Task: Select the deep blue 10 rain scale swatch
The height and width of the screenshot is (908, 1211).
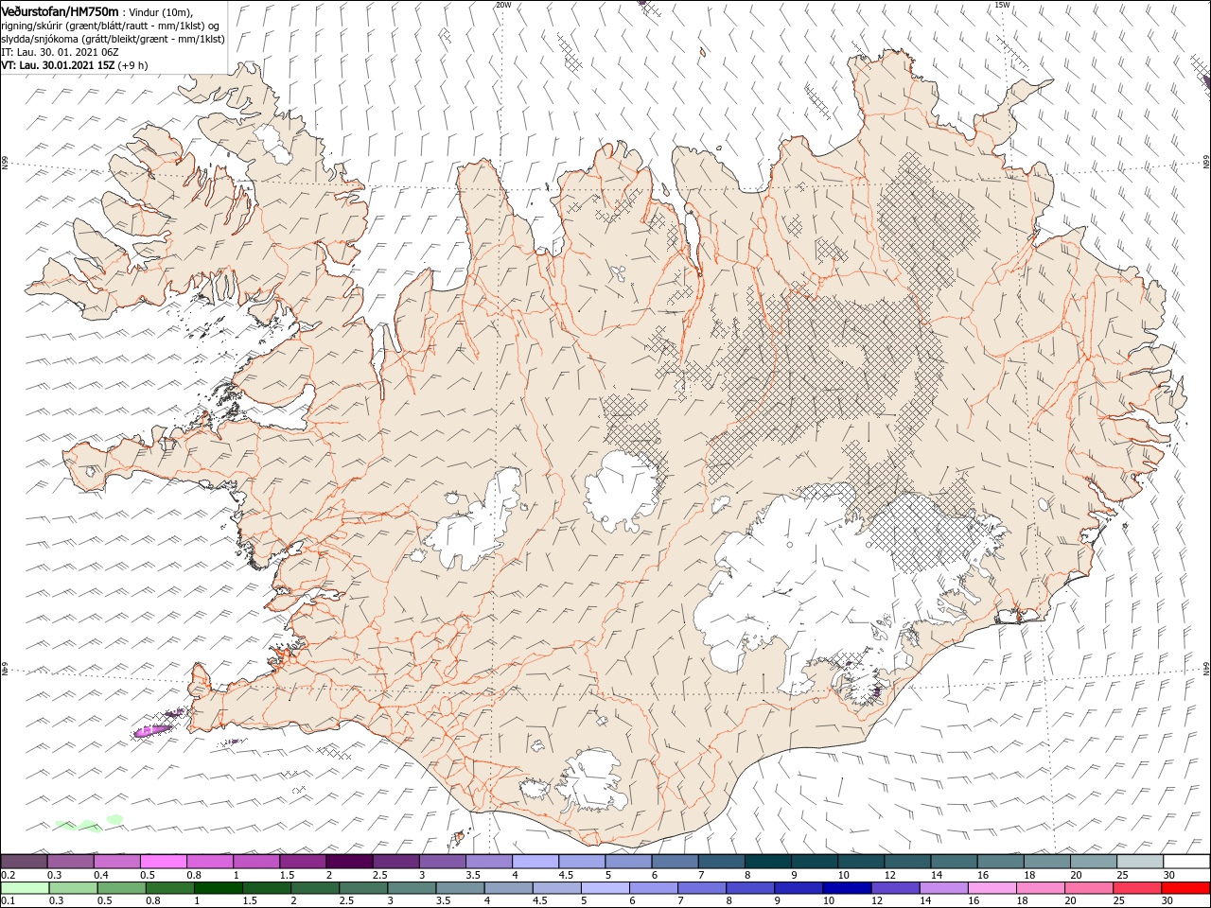Action: (x=846, y=888)
